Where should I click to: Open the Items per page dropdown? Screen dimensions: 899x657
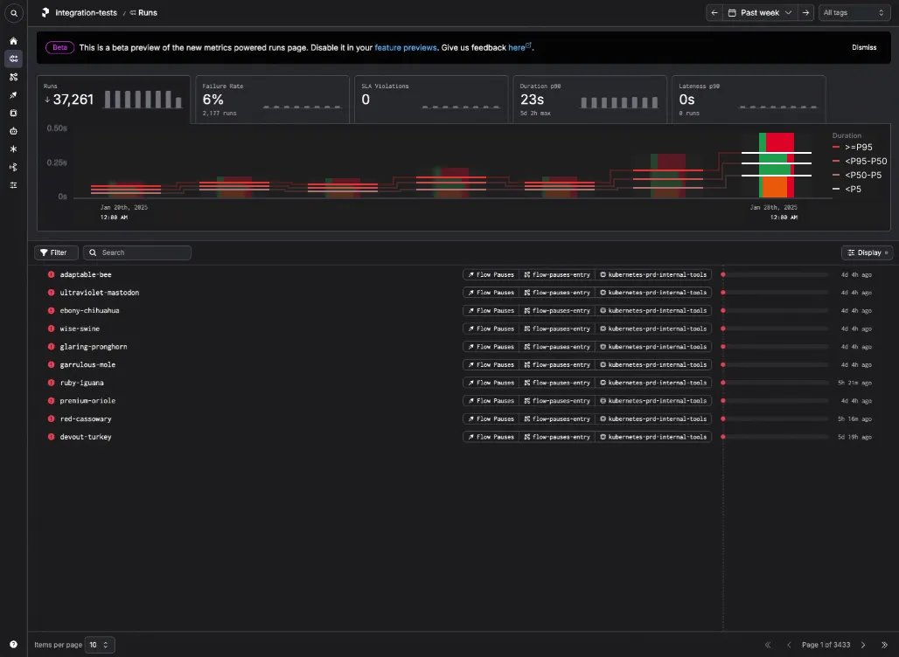click(x=100, y=645)
